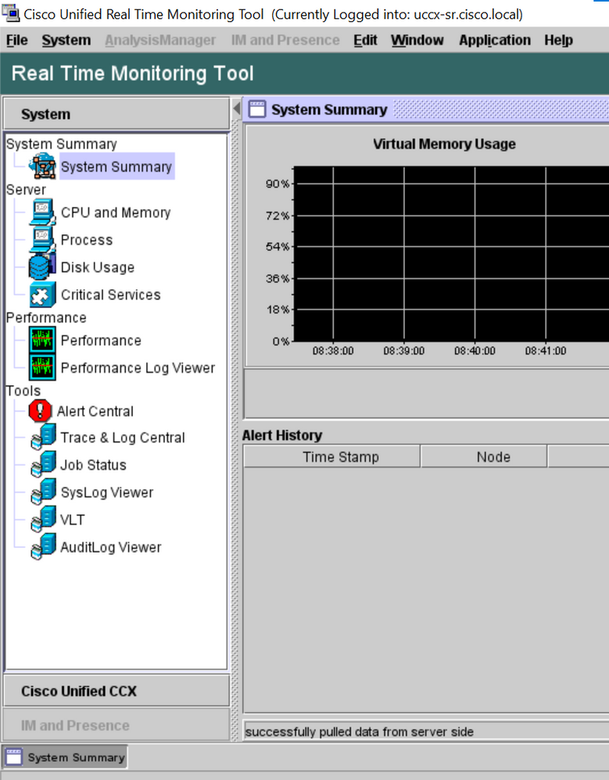Click the Performance graph icon
Screen dimensions: 609x780
point(43,340)
